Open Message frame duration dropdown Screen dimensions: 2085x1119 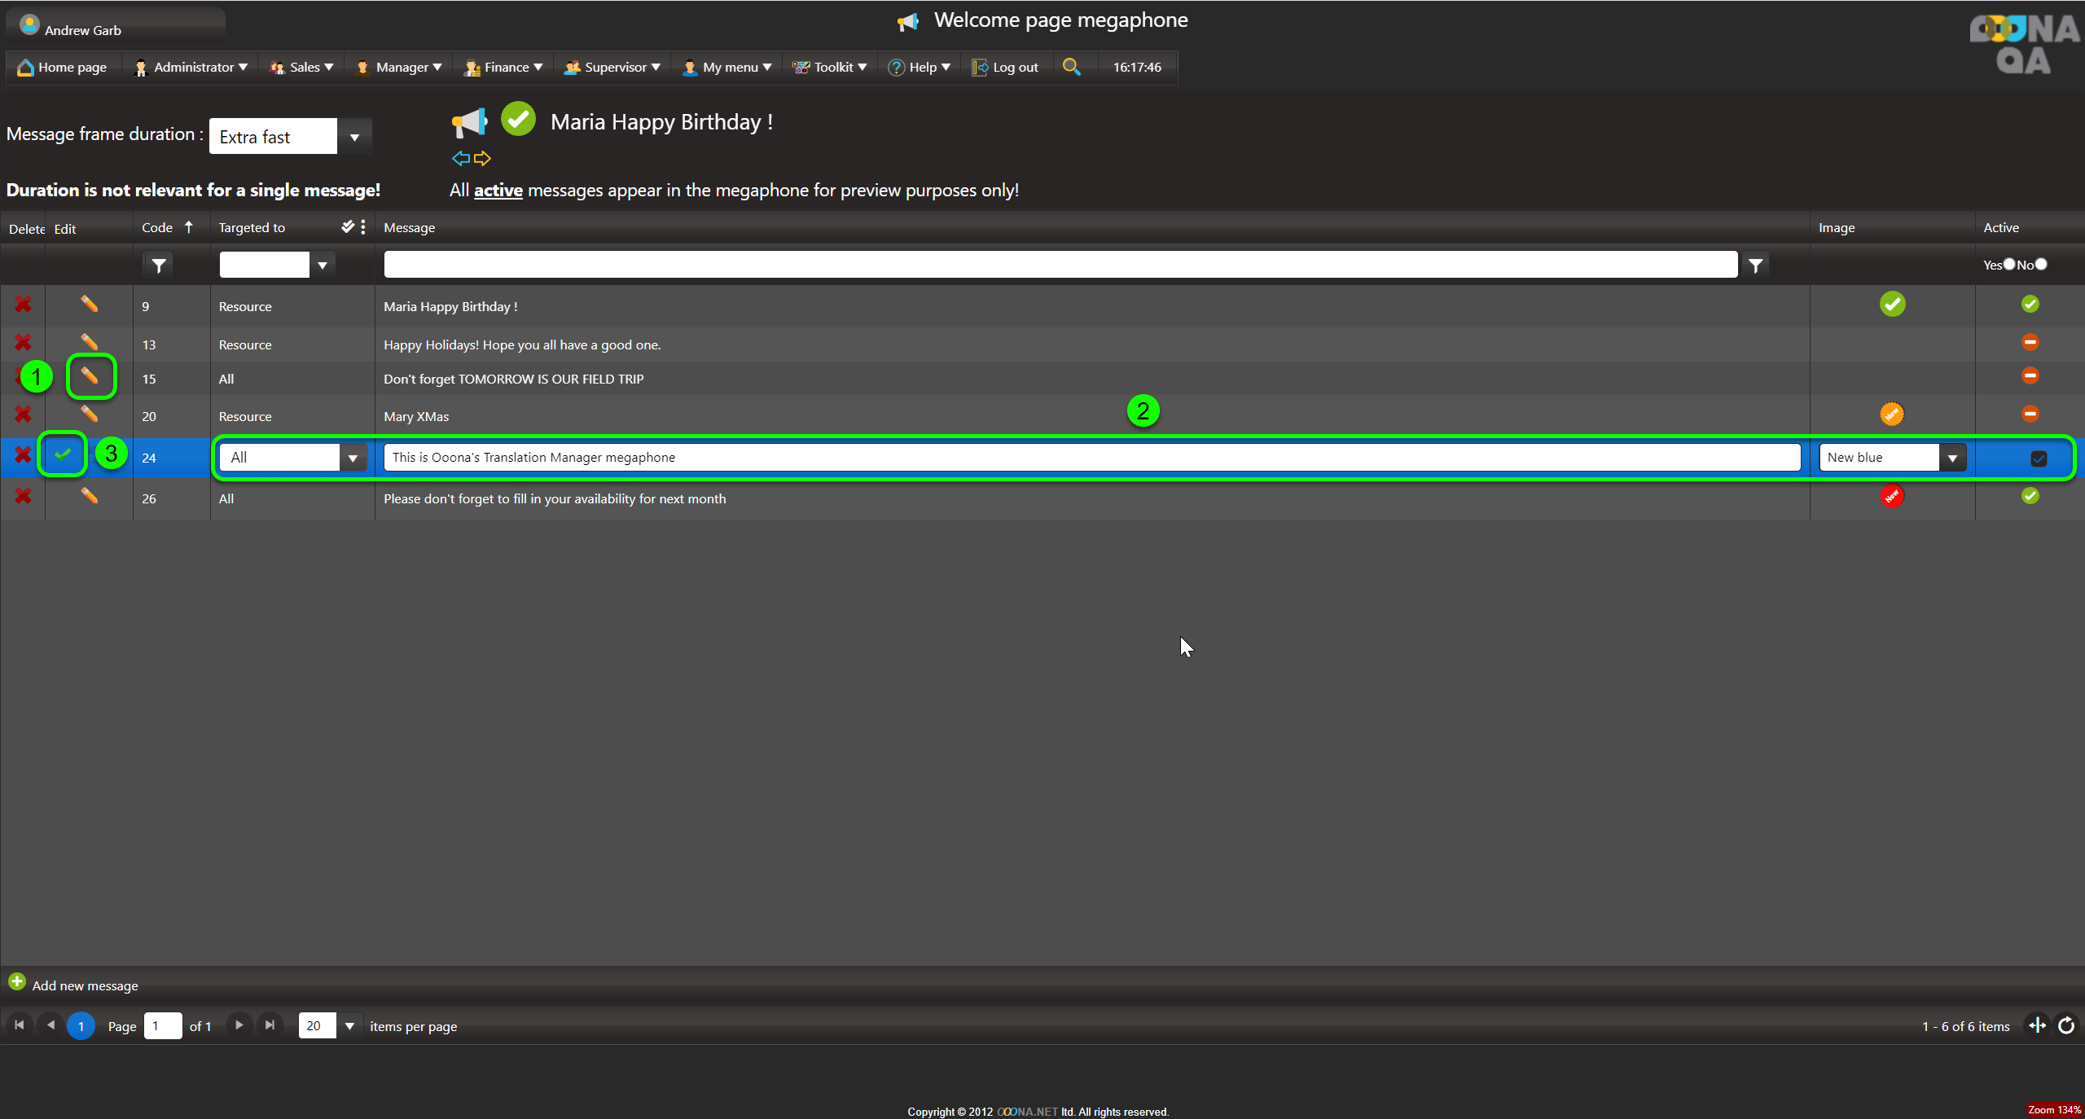[x=354, y=137]
